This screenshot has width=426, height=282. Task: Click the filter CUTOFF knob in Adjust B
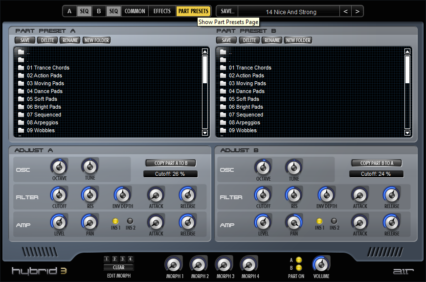[263, 195]
